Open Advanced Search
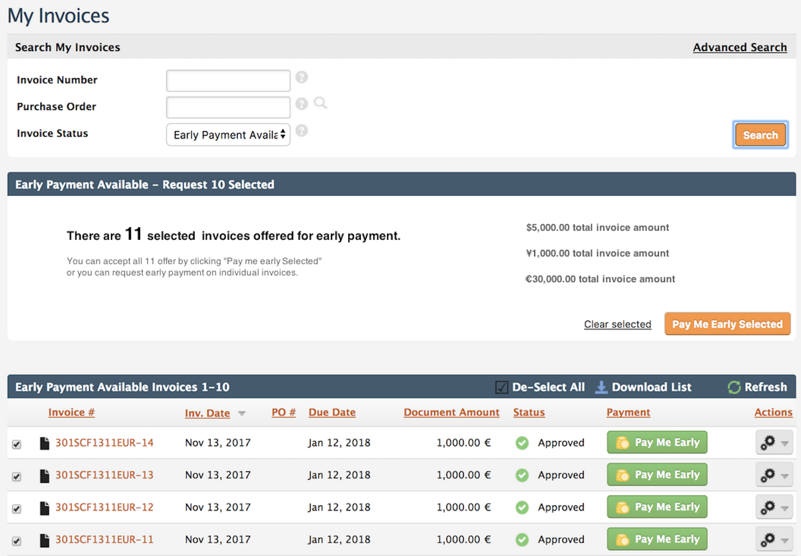The width and height of the screenshot is (801, 556). (x=740, y=47)
